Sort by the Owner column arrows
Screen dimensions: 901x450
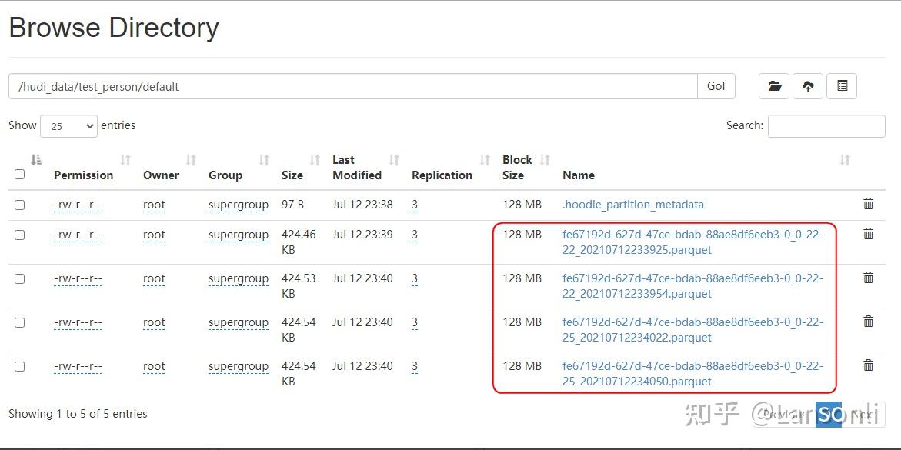click(x=192, y=160)
